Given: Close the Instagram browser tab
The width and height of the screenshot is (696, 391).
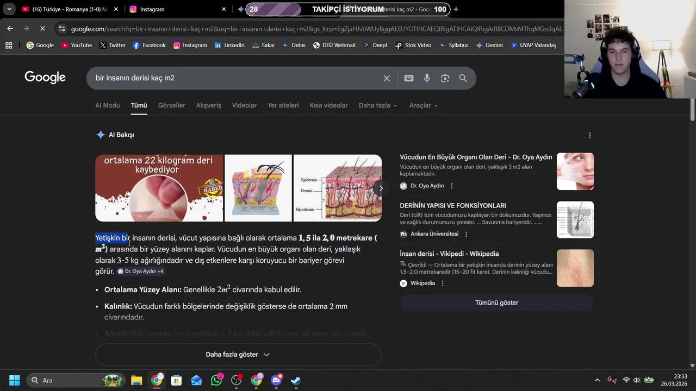Looking at the screenshot, I should tap(223, 9).
